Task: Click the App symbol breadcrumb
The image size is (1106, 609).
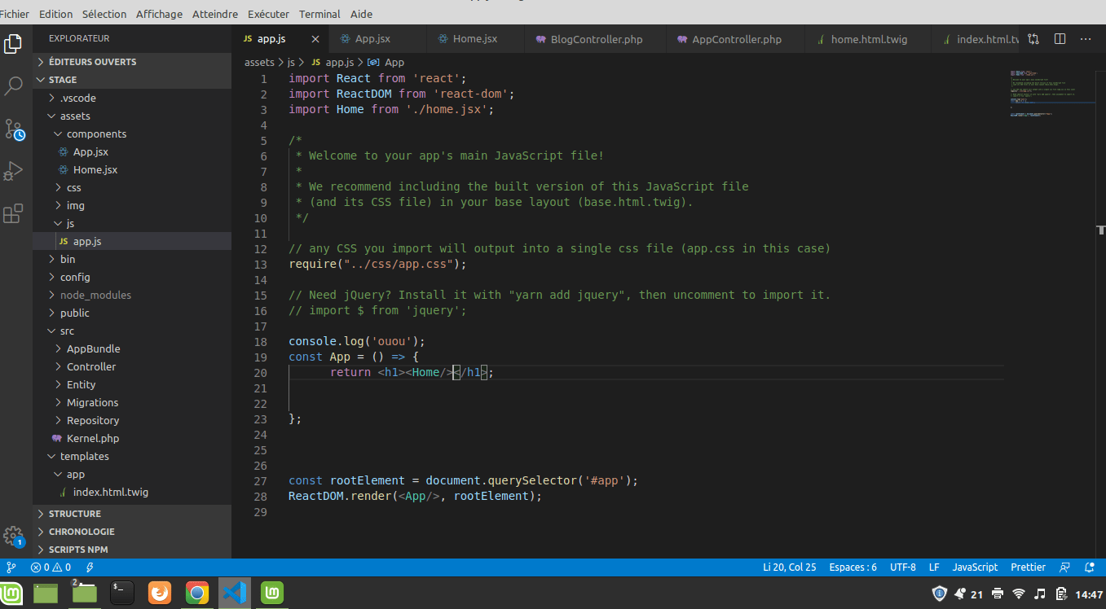Action: [x=386, y=62]
